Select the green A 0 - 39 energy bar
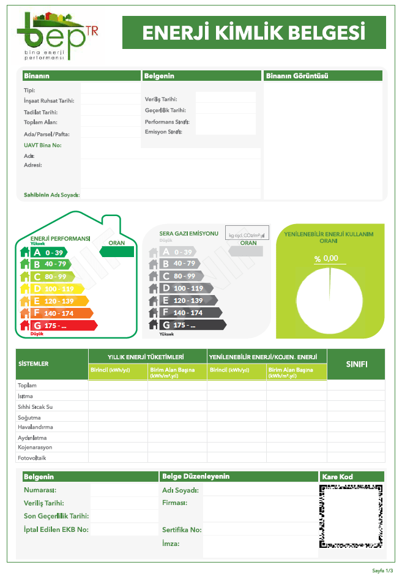 49,252
